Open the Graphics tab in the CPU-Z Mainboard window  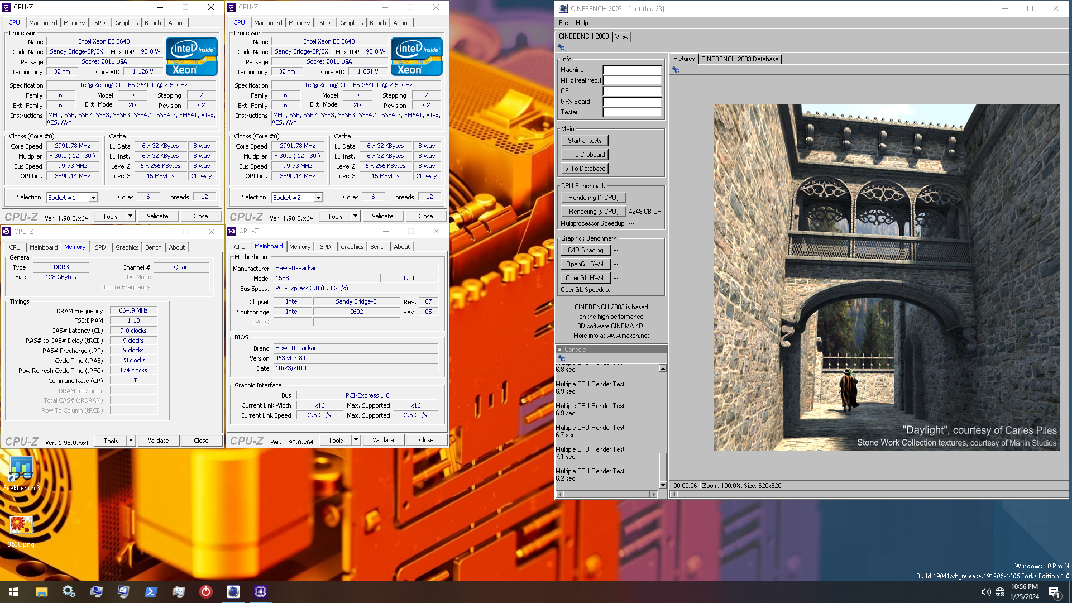pos(352,247)
